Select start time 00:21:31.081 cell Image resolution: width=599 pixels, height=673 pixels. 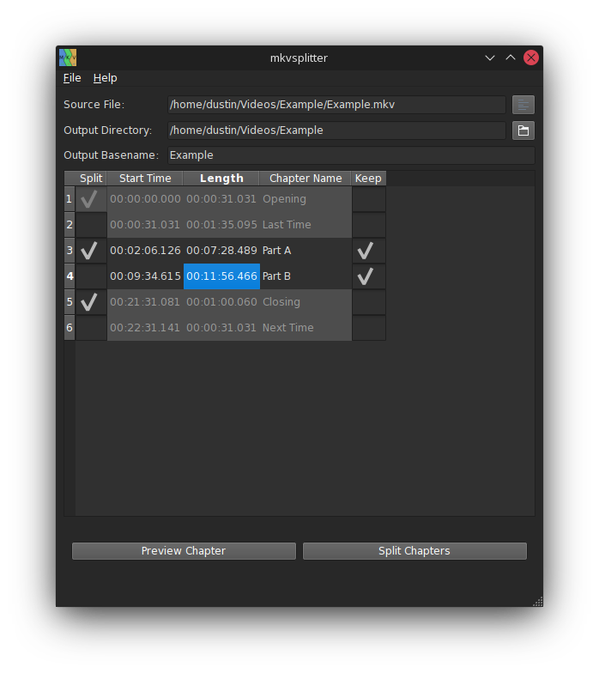pyautogui.click(x=145, y=302)
